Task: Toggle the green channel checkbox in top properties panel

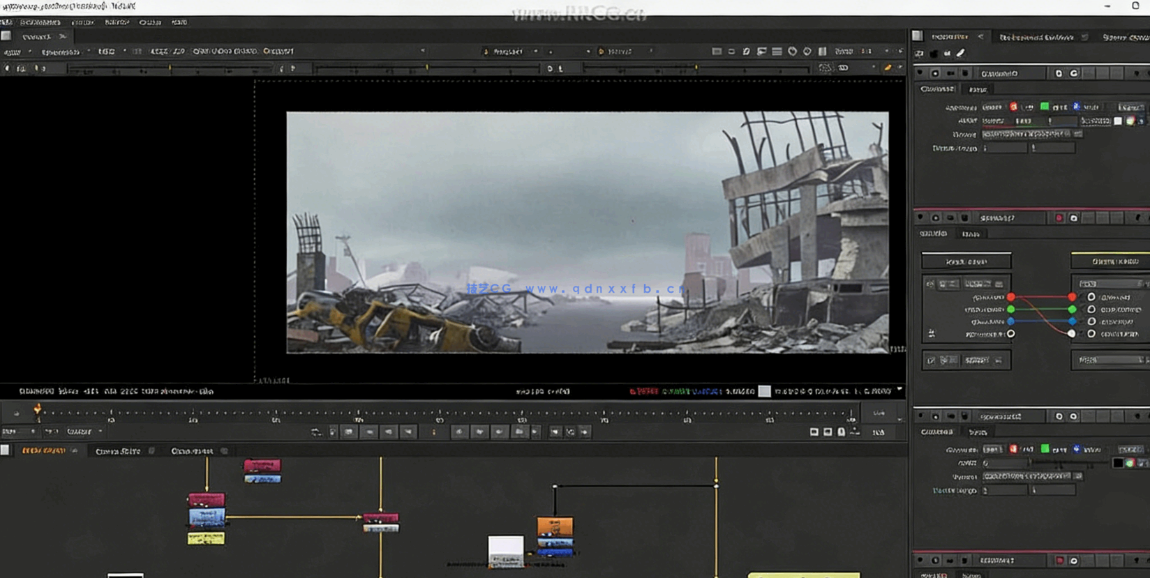Action: pos(1045,107)
